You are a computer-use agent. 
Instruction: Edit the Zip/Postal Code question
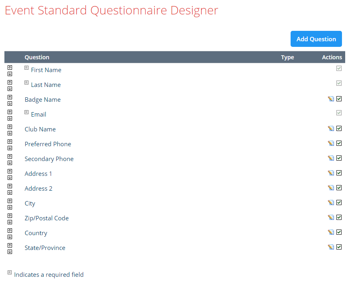pyautogui.click(x=331, y=218)
